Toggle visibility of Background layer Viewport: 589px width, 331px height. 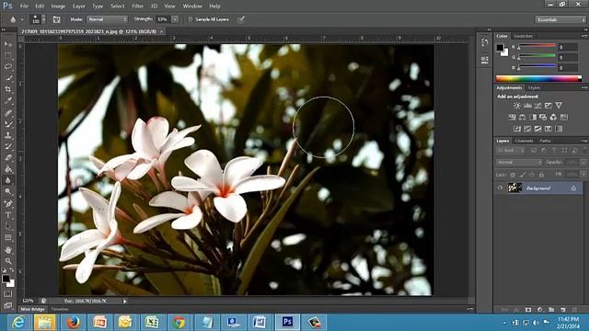point(500,188)
